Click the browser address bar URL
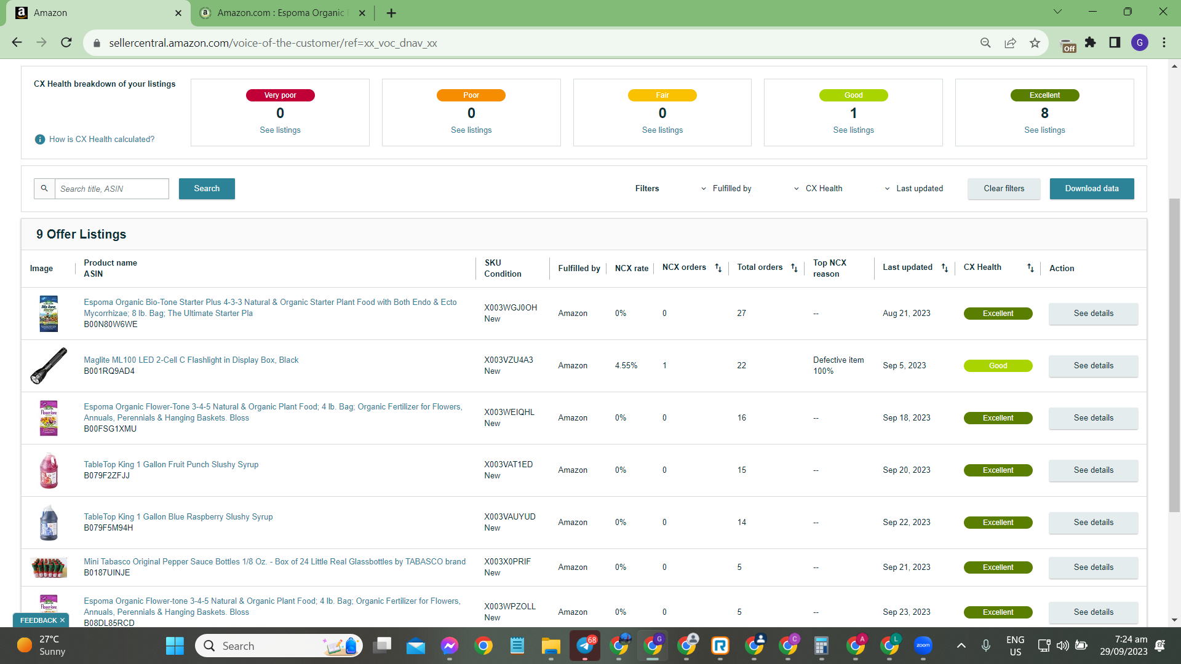The image size is (1181, 664). 273,43
